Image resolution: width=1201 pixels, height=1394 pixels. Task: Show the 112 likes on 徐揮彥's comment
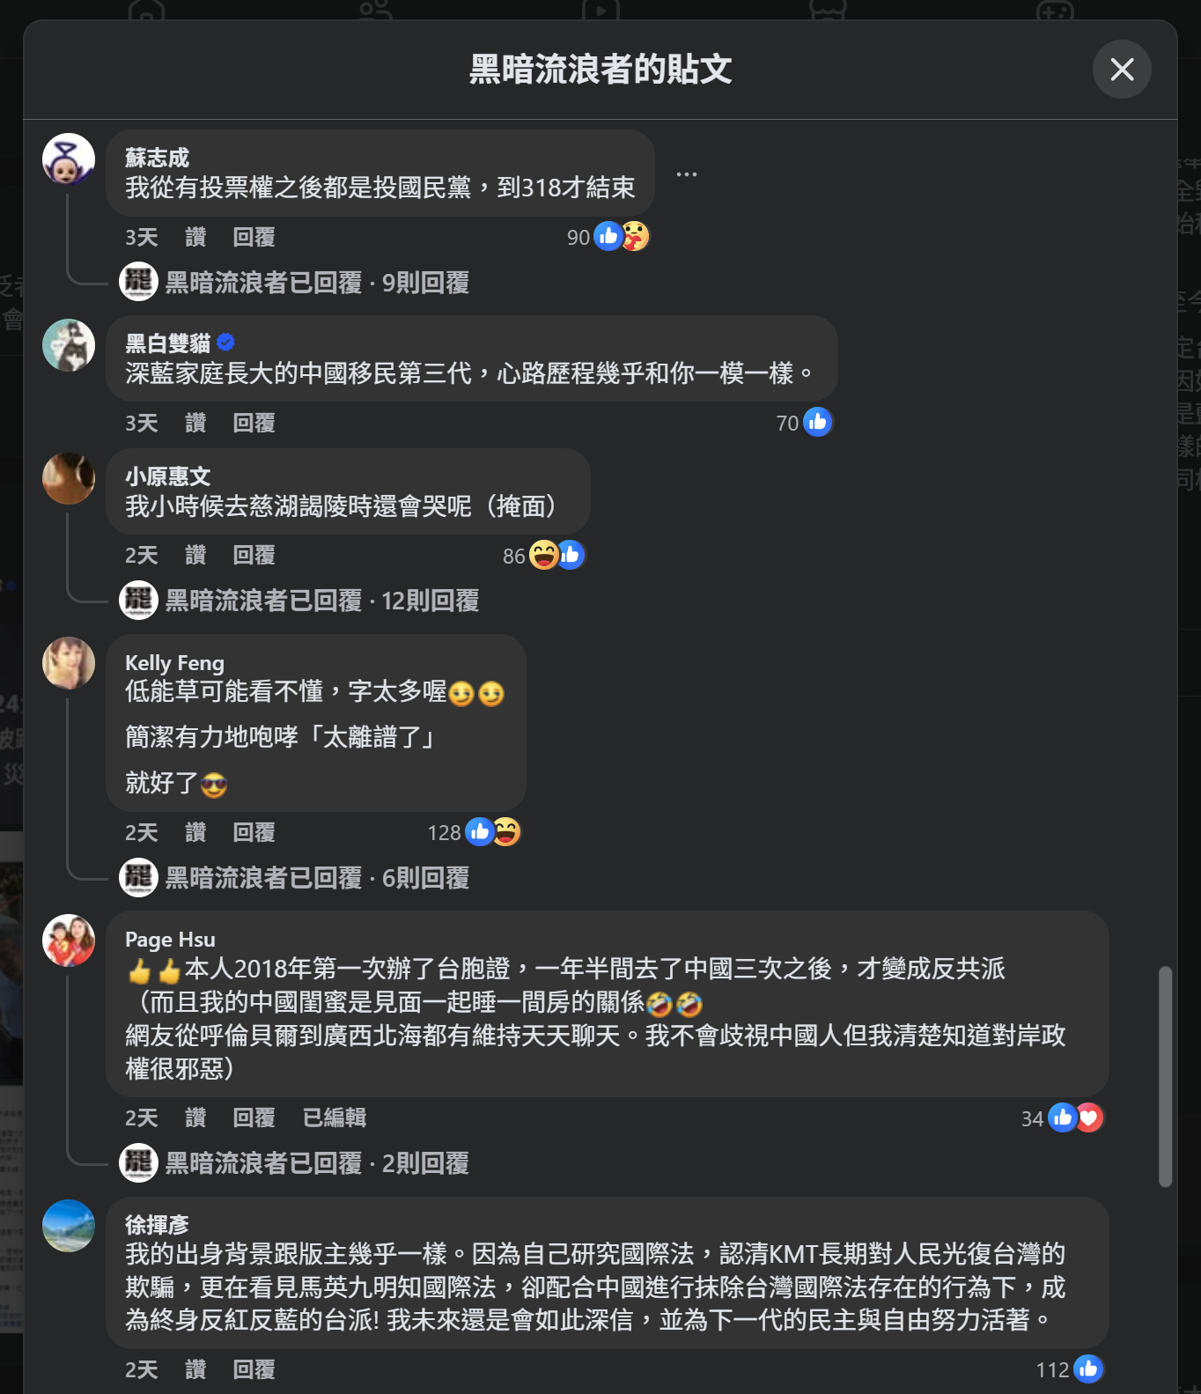(1069, 1369)
